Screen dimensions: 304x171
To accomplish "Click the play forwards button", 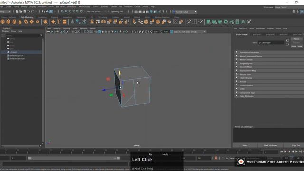I will click(x=296, y=152).
